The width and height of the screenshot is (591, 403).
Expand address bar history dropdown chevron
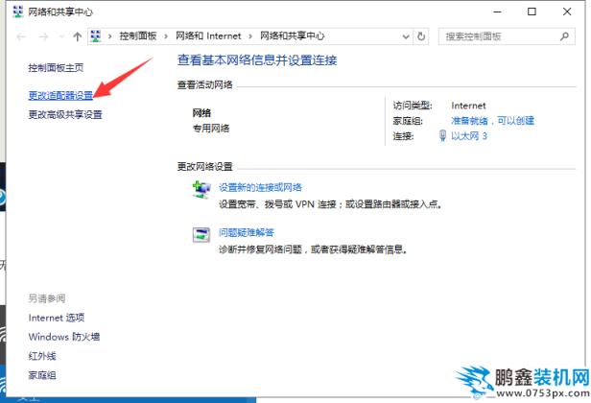point(406,36)
